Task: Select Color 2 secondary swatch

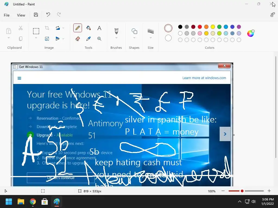Action: click(168, 38)
